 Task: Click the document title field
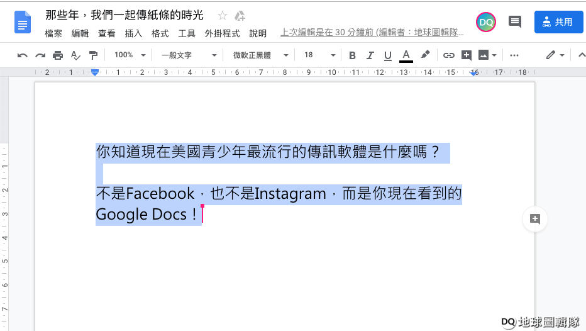pos(124,15)
